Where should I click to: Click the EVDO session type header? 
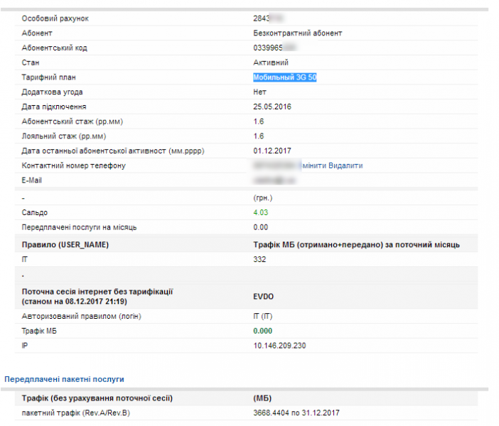264,296
